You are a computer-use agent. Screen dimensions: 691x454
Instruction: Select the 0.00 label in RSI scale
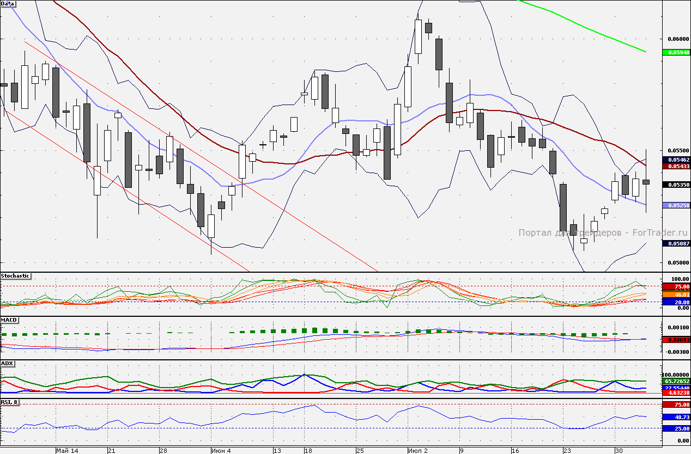tap(683, 441)
